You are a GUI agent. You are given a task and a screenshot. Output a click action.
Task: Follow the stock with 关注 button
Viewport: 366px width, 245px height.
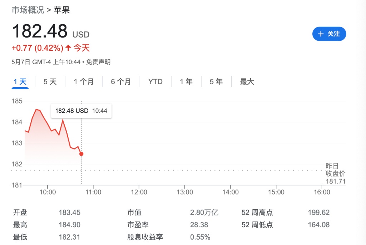coord(329,34)
